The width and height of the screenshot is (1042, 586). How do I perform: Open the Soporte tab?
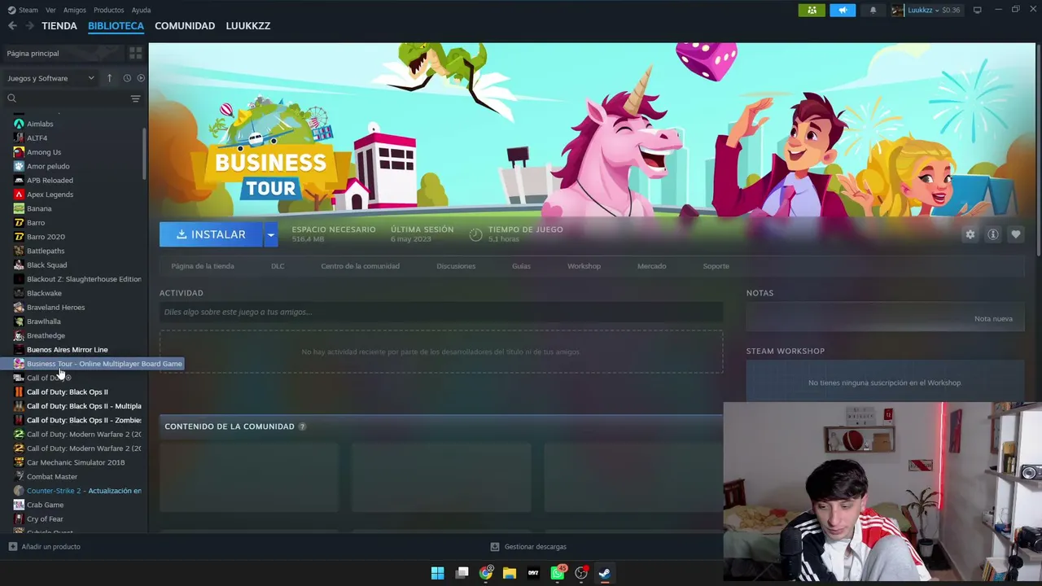coord(716,266)
